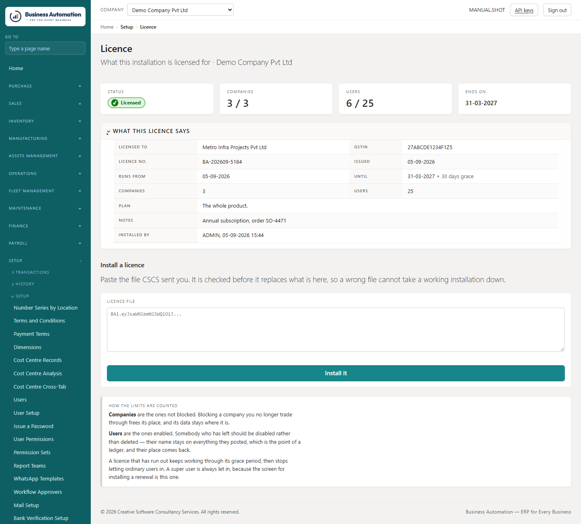Click the Install it button
Image resolution: width=581 pixels, height=524 pixels.
[336, 373]
